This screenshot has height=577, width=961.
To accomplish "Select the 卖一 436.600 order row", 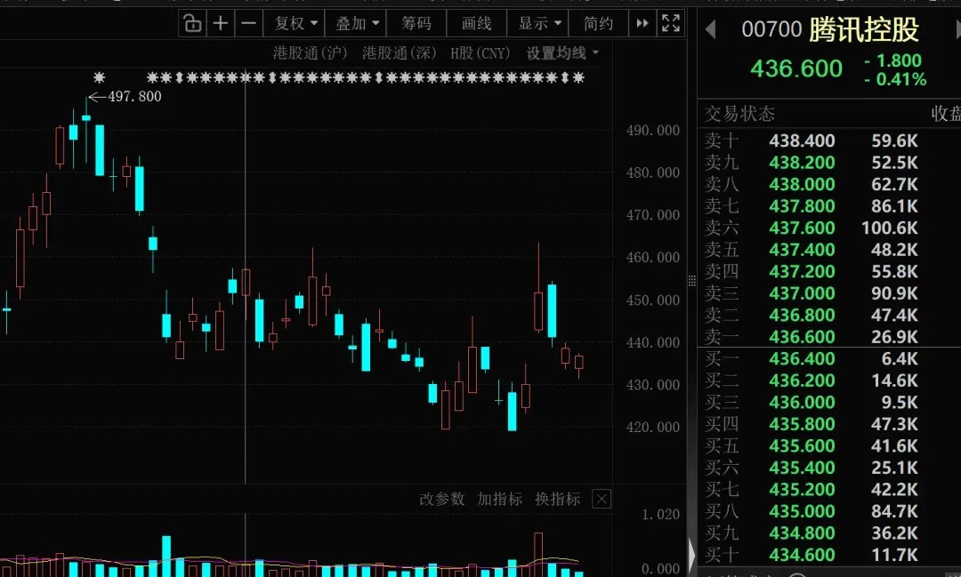I will (828, 337).
